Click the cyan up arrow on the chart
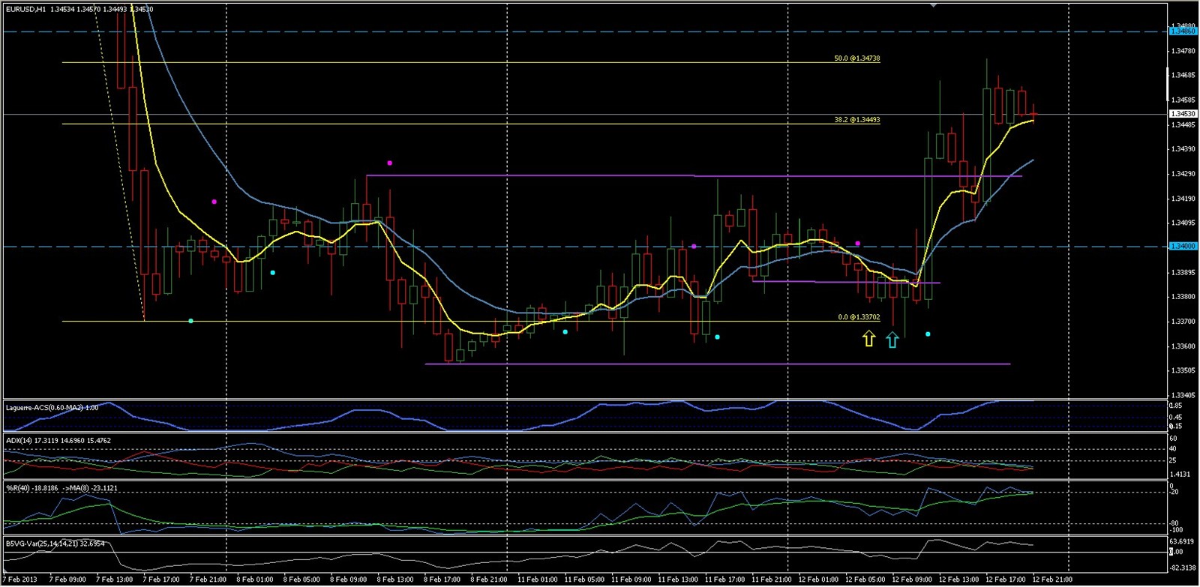 [892, 340]
